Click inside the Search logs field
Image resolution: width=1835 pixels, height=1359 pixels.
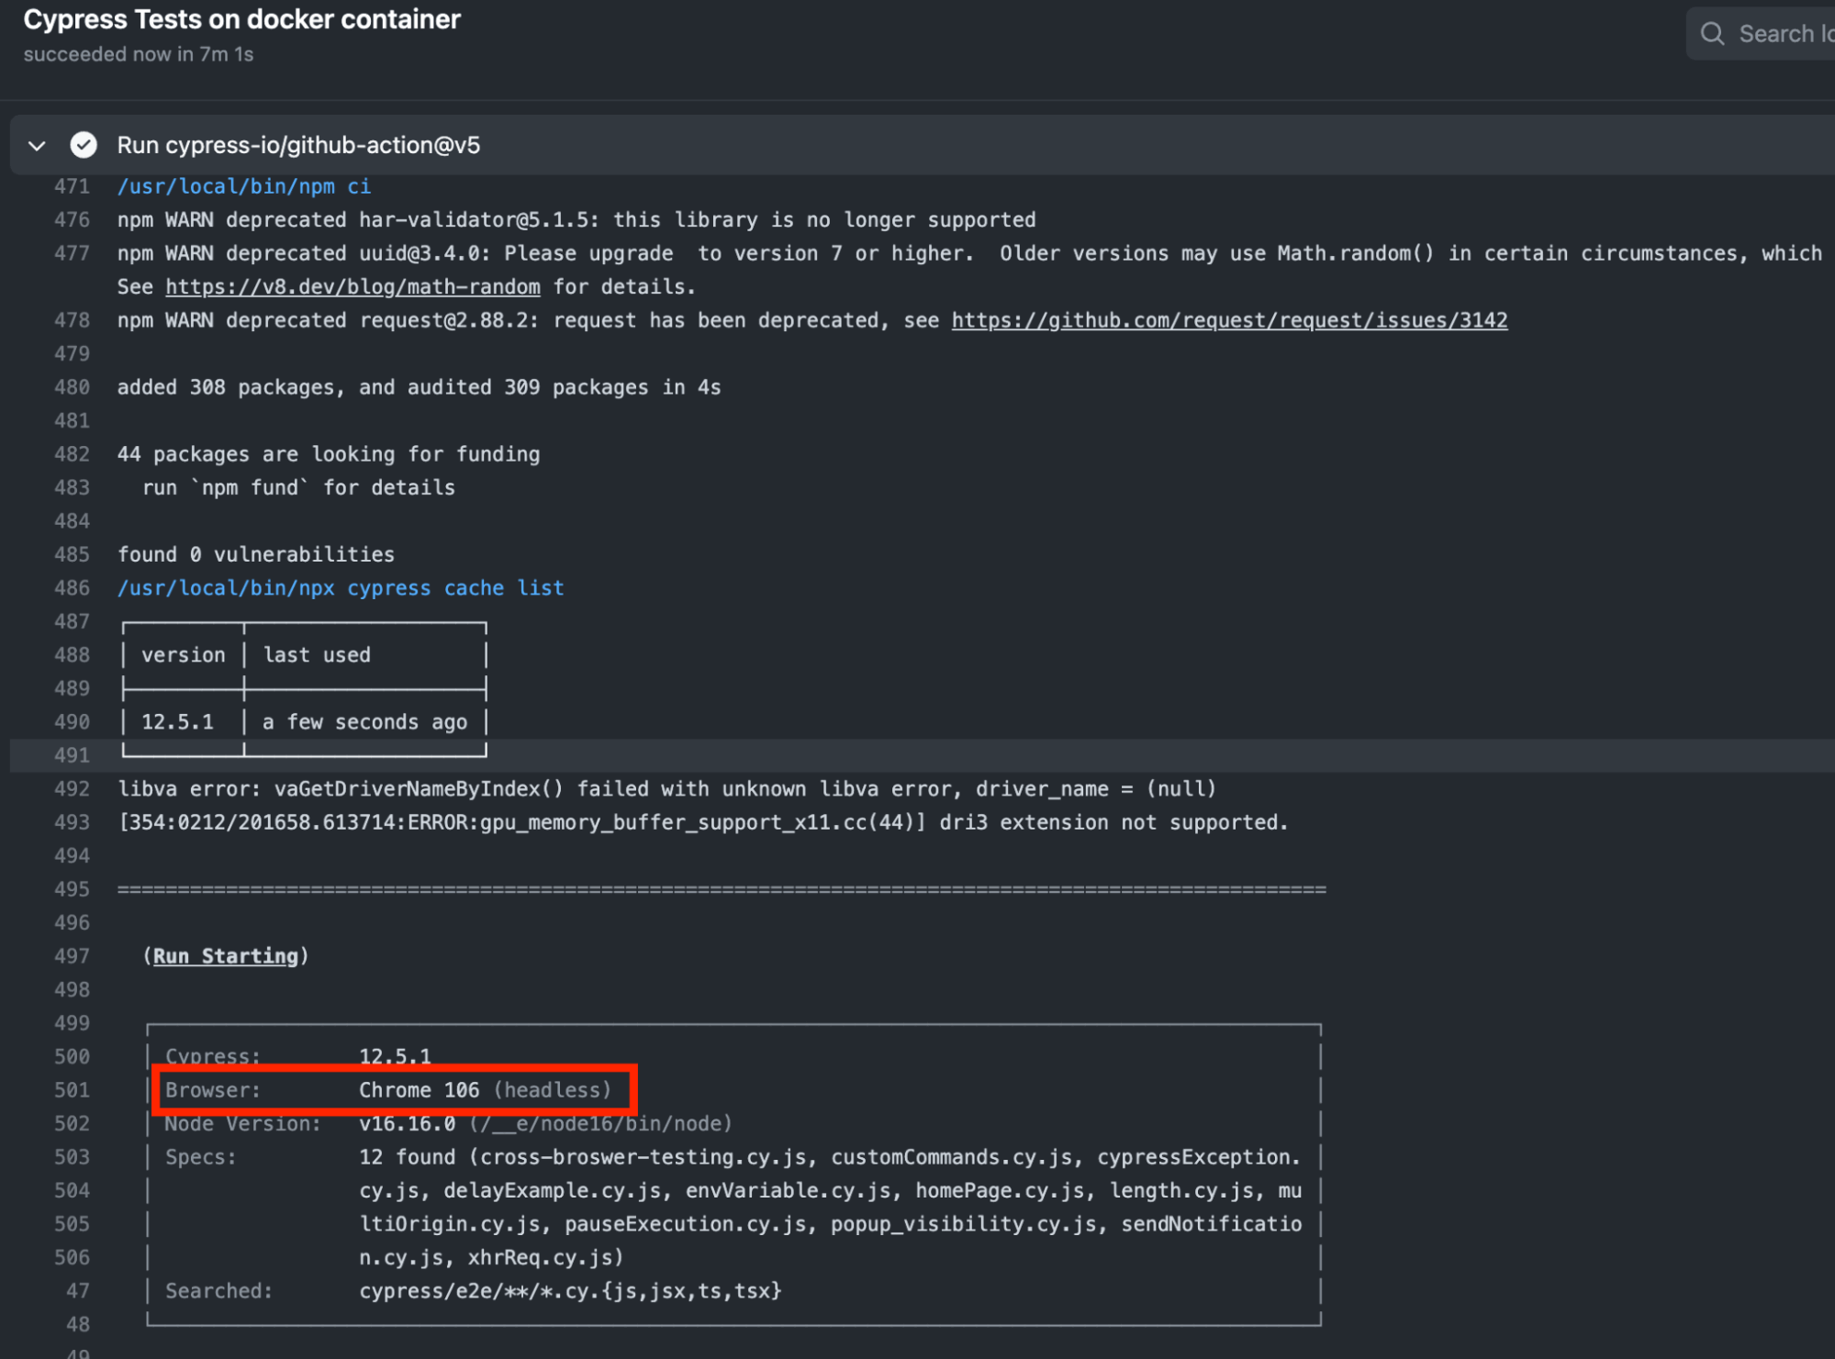coord(1781,33)
